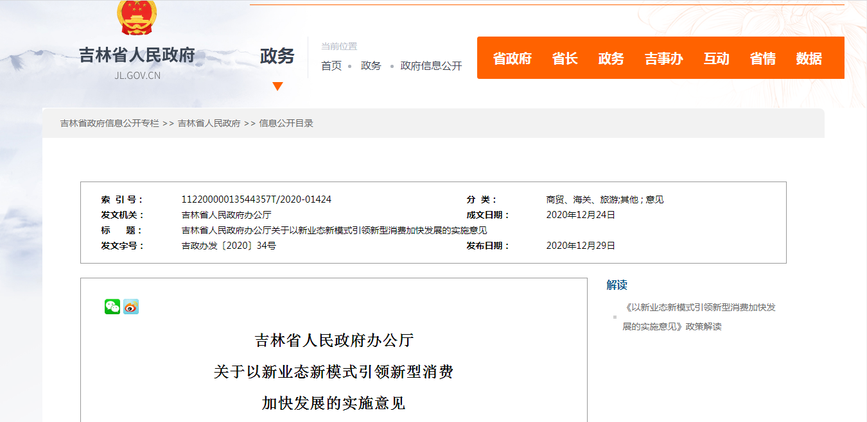Go to 首页 breadcrumb link
Viewport: 867px width, 422px height.
(331, 66)
